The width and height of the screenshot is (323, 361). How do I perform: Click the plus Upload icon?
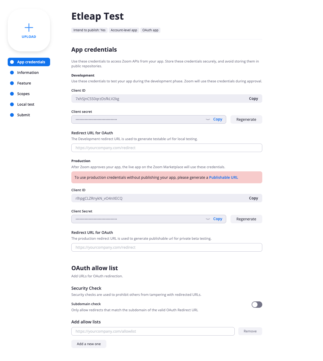pos(29,28)
